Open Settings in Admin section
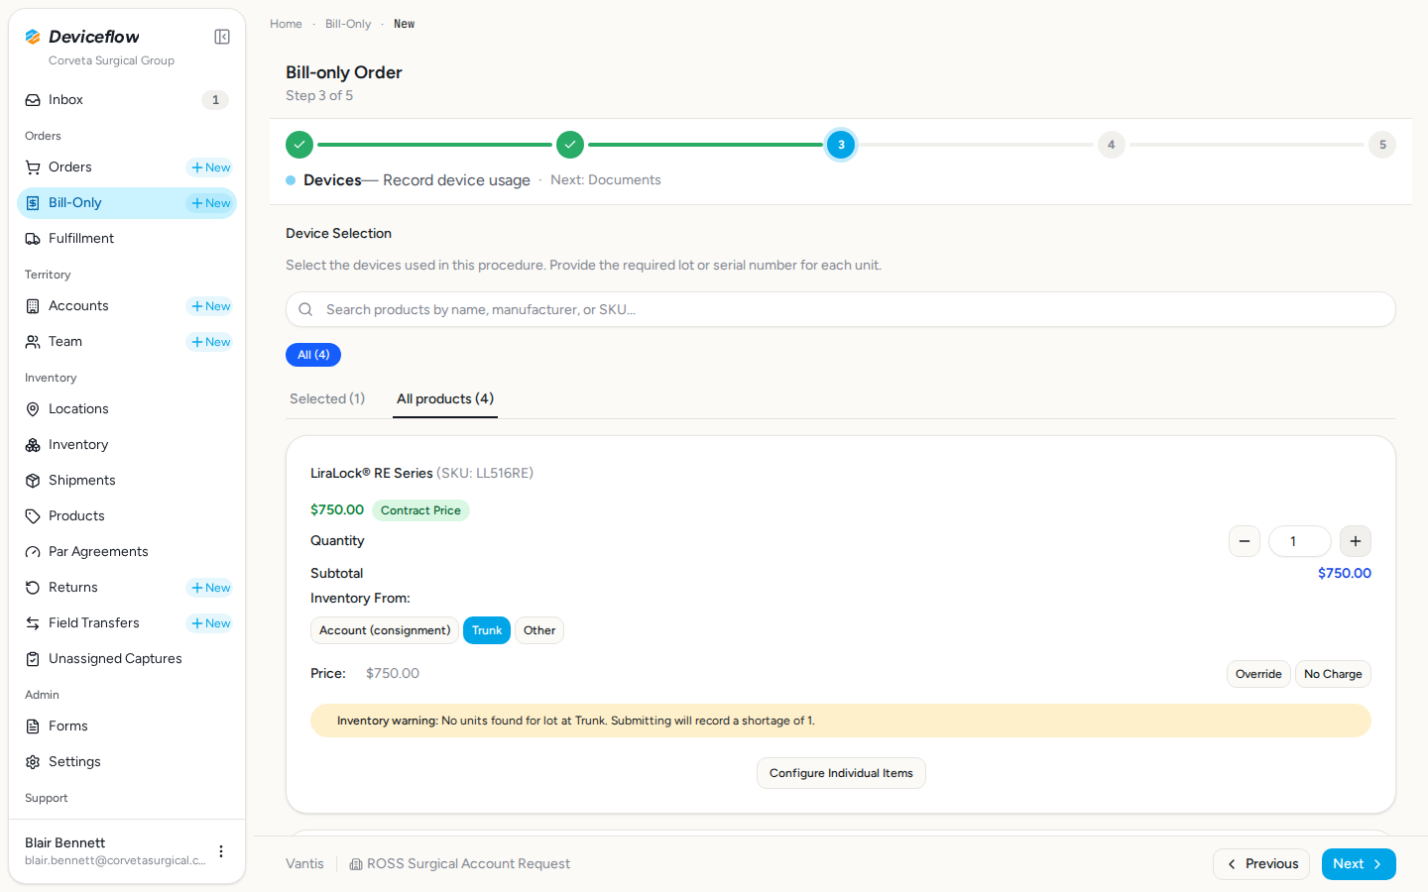 click(x=127, y=762)
